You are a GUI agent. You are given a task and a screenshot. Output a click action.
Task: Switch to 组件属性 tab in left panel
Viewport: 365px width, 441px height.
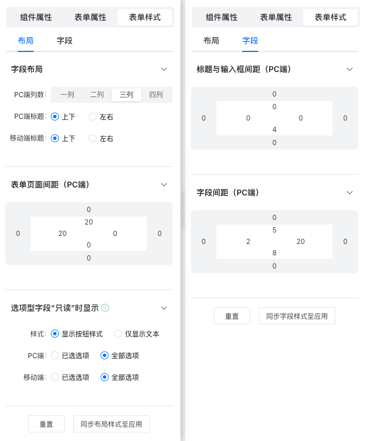point(36,17)
